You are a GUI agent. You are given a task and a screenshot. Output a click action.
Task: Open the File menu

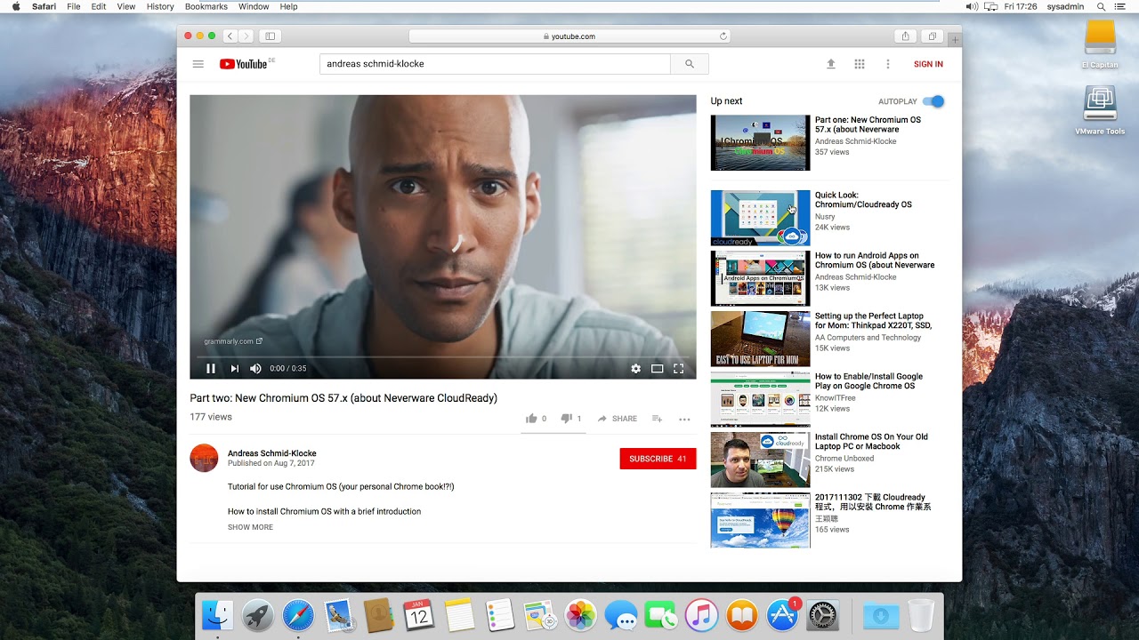coord(74,6)
